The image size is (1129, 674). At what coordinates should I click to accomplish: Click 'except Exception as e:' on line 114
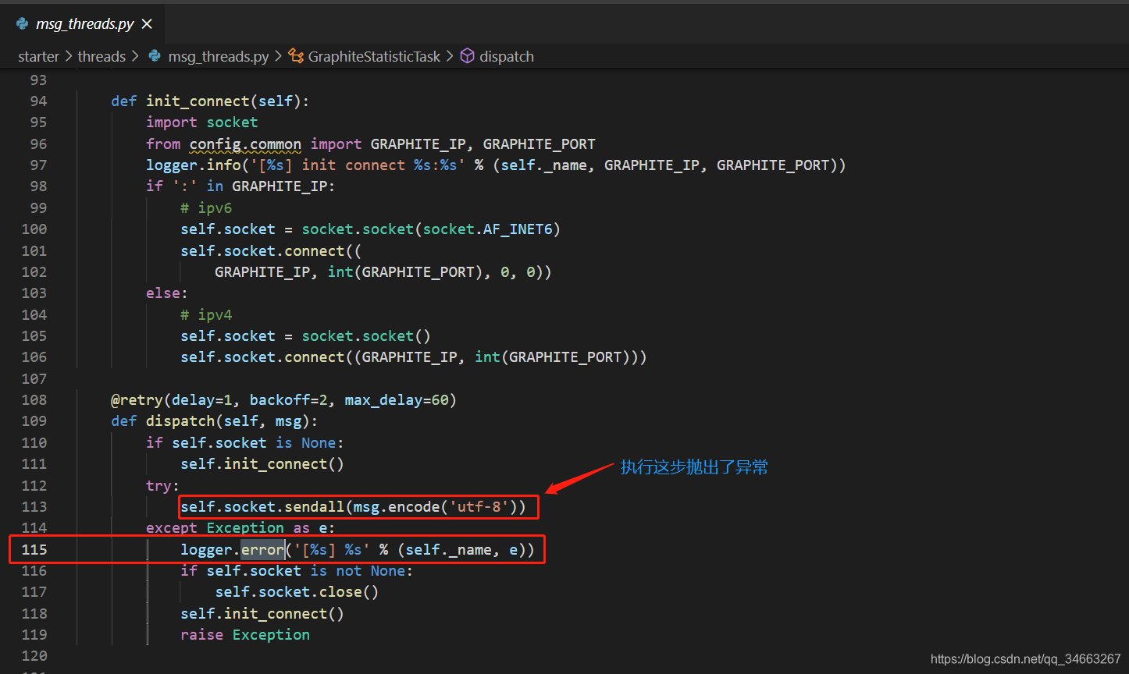tap(240, 528)
